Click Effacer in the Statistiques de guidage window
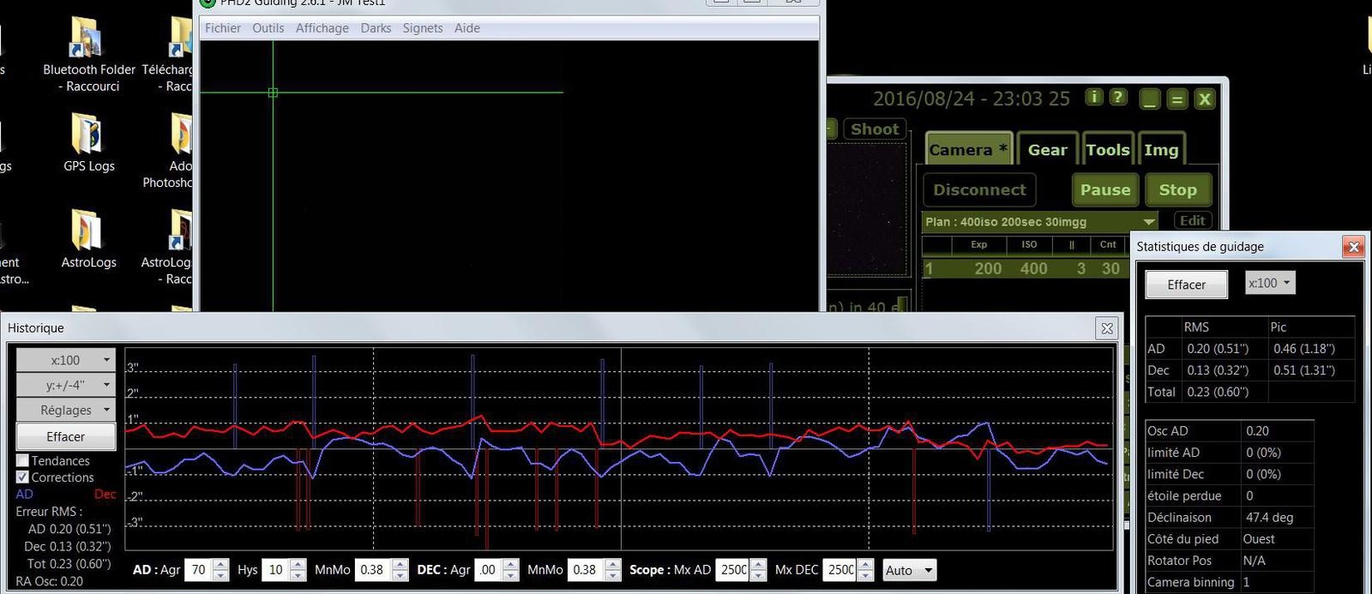 coord(1186,285)
